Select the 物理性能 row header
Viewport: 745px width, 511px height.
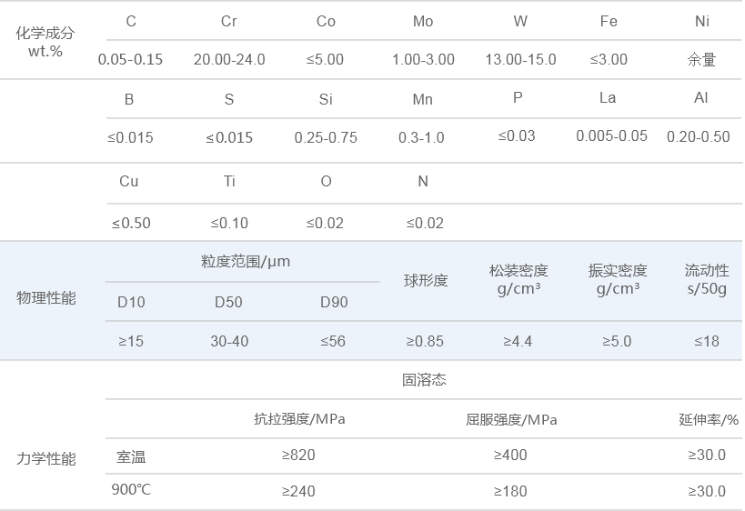pos(46,298)
